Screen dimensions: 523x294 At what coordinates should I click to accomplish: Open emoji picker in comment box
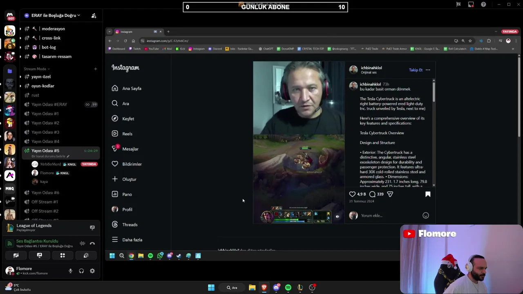pos(426,215)
